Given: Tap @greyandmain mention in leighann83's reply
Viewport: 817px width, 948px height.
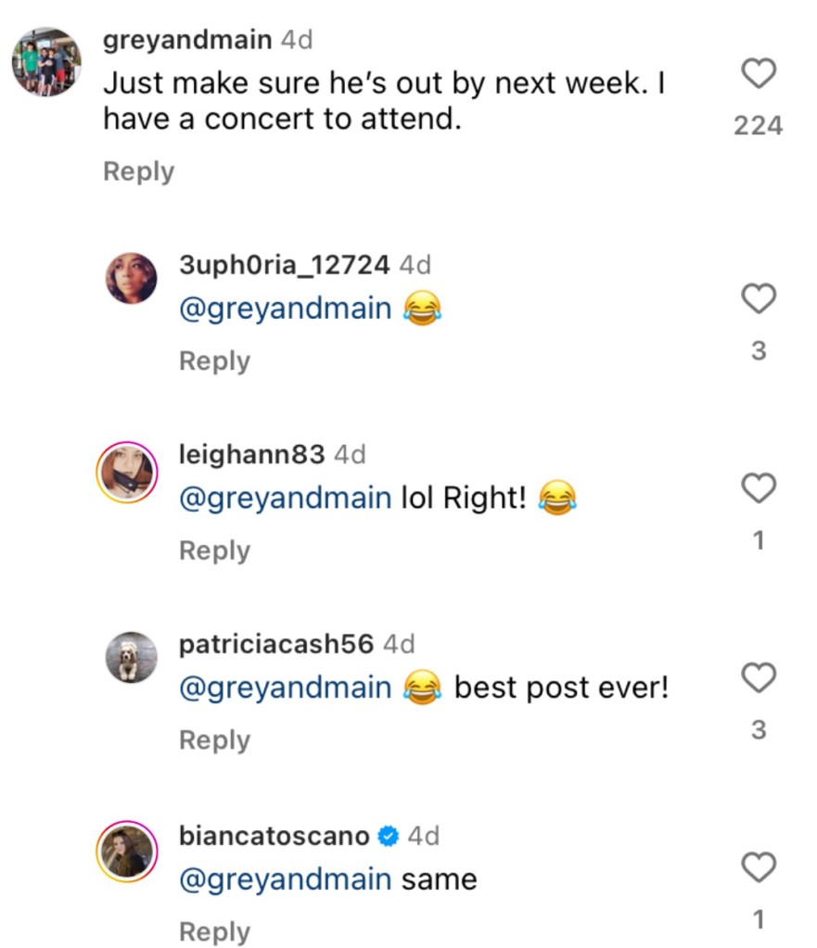Looking at the screenshot, I should (x=285, y=499).
